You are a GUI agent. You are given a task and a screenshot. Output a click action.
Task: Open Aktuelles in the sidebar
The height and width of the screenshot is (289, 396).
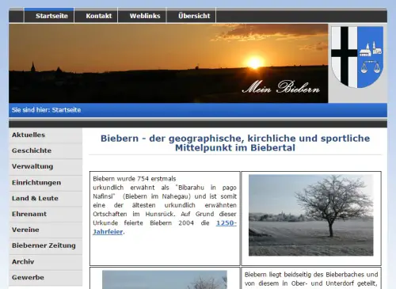click(x=45, y=135)
